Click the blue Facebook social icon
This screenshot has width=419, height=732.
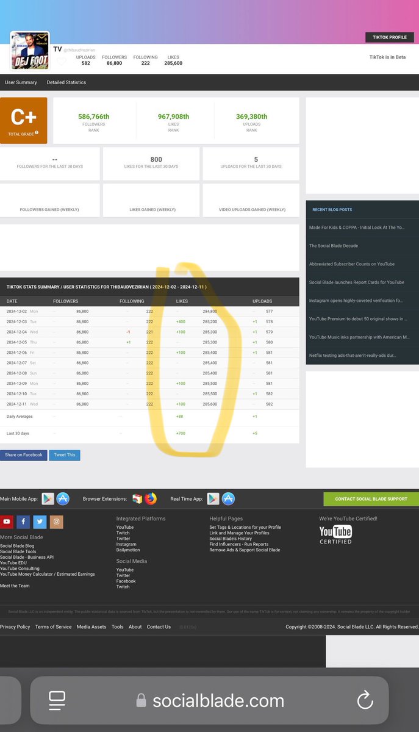tap(23, 522)
